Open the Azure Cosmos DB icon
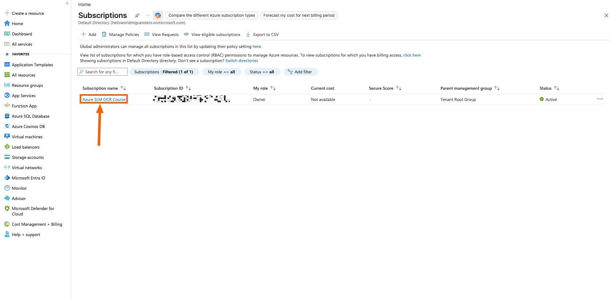The image size is (611, 300). point(7,126)
